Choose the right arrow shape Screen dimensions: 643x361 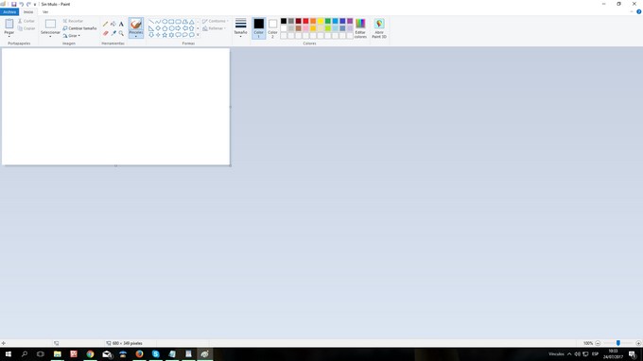coord(178,28)
